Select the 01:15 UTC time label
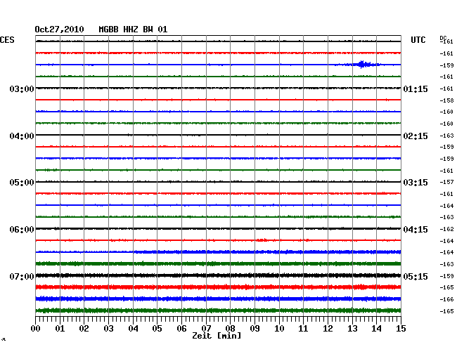457x347 pixels. (416, 89)
